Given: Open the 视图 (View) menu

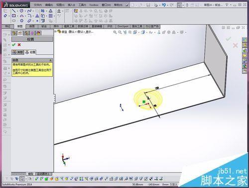Looking at the screenshot, I should click(60, 5).
